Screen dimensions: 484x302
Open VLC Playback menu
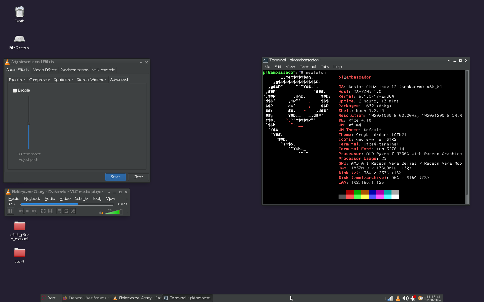pyautogui.click(x=32, y=199)
